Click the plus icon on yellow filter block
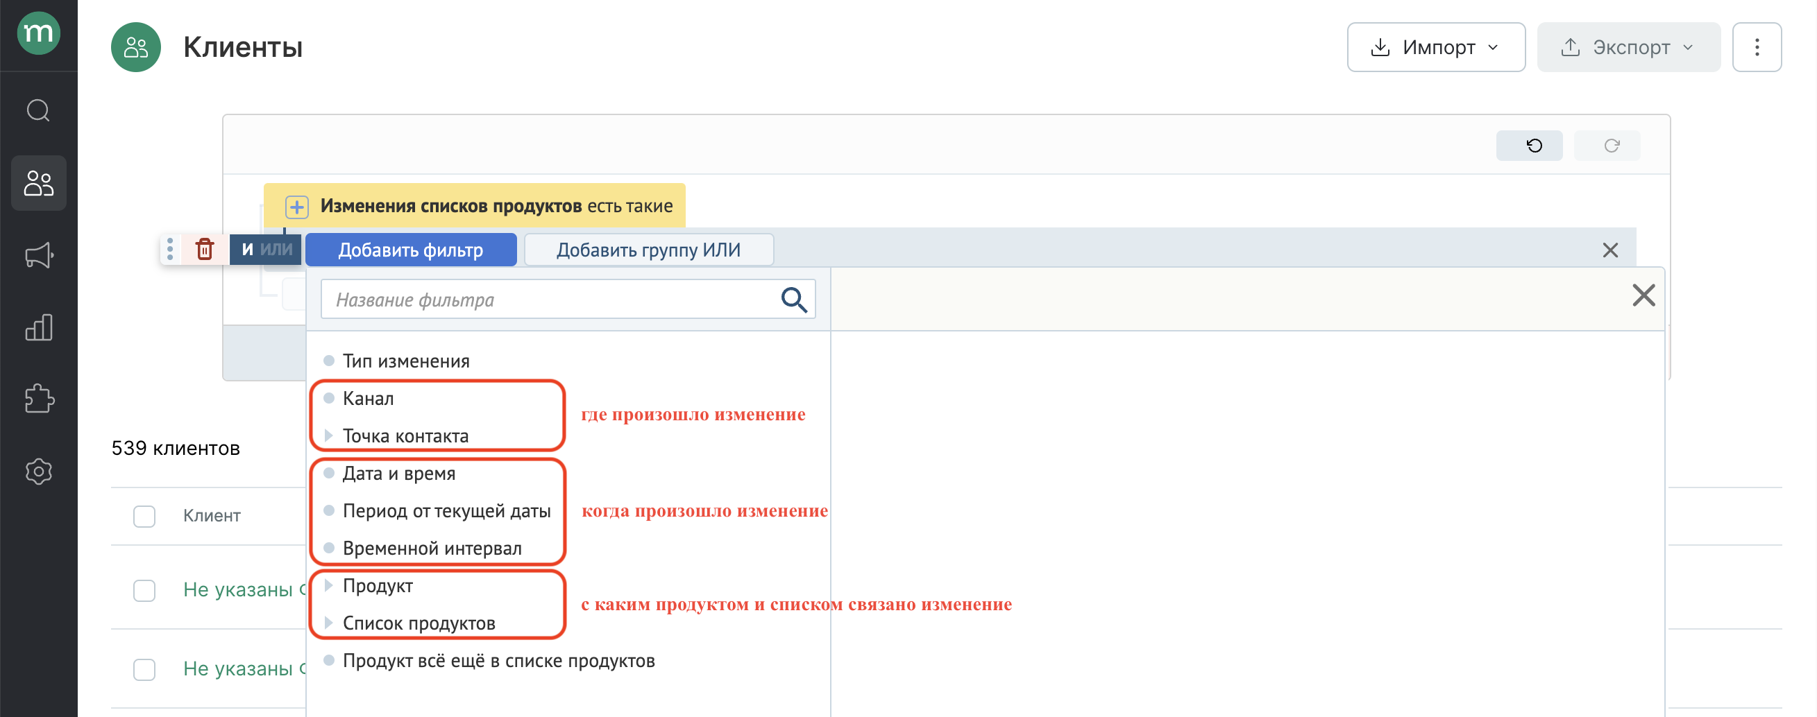Image resolution: width=1817 pixels, height=717 pixels. [297, 207]
